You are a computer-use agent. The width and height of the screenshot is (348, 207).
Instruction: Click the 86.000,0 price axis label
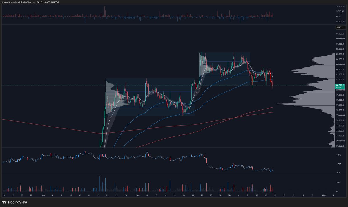tap(340, 59)
